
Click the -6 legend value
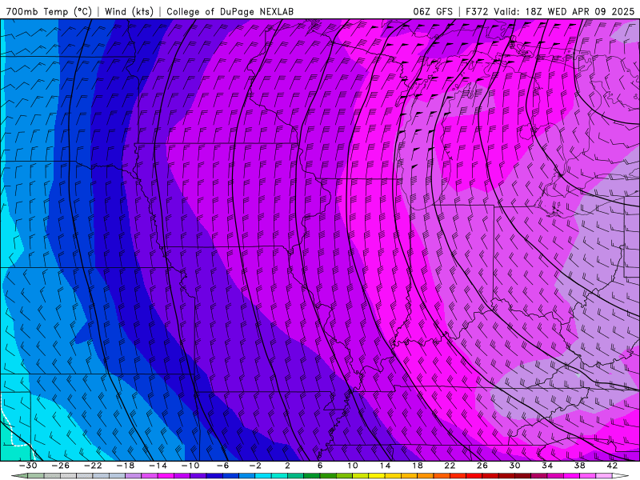click(223, 466)
